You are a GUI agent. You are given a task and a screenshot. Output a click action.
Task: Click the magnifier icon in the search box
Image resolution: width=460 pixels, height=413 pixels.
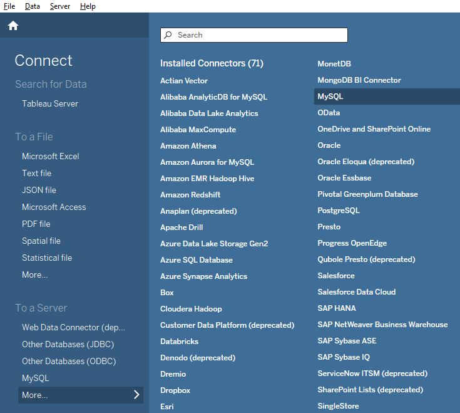168,35
